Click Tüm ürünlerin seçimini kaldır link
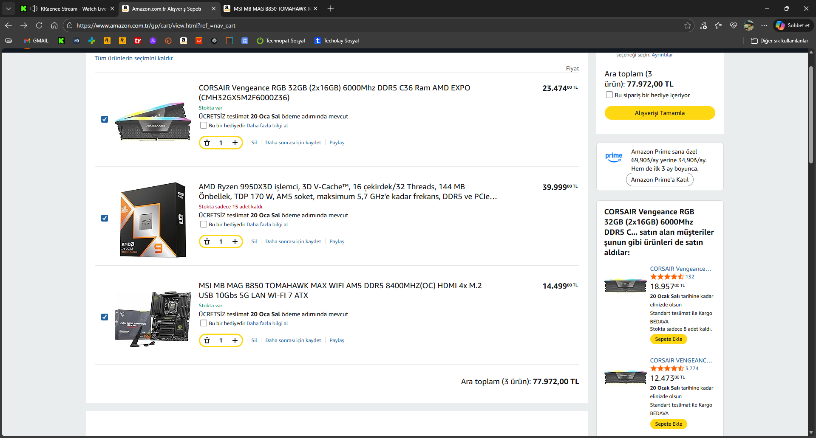Image resolution: width=816 pixels, height=438 pixels. (x=133, y=58)
